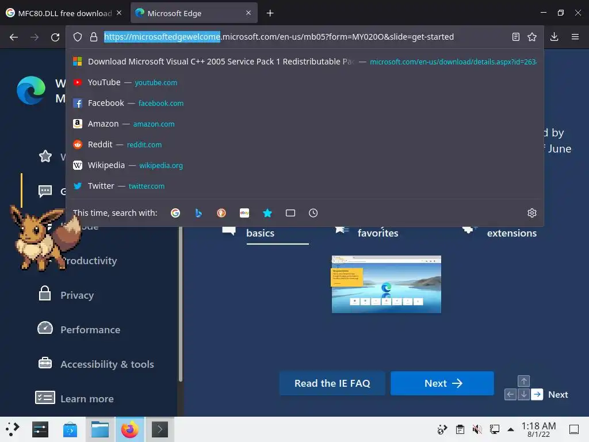
Task: Select the basics slide tab
Action: 261,233
